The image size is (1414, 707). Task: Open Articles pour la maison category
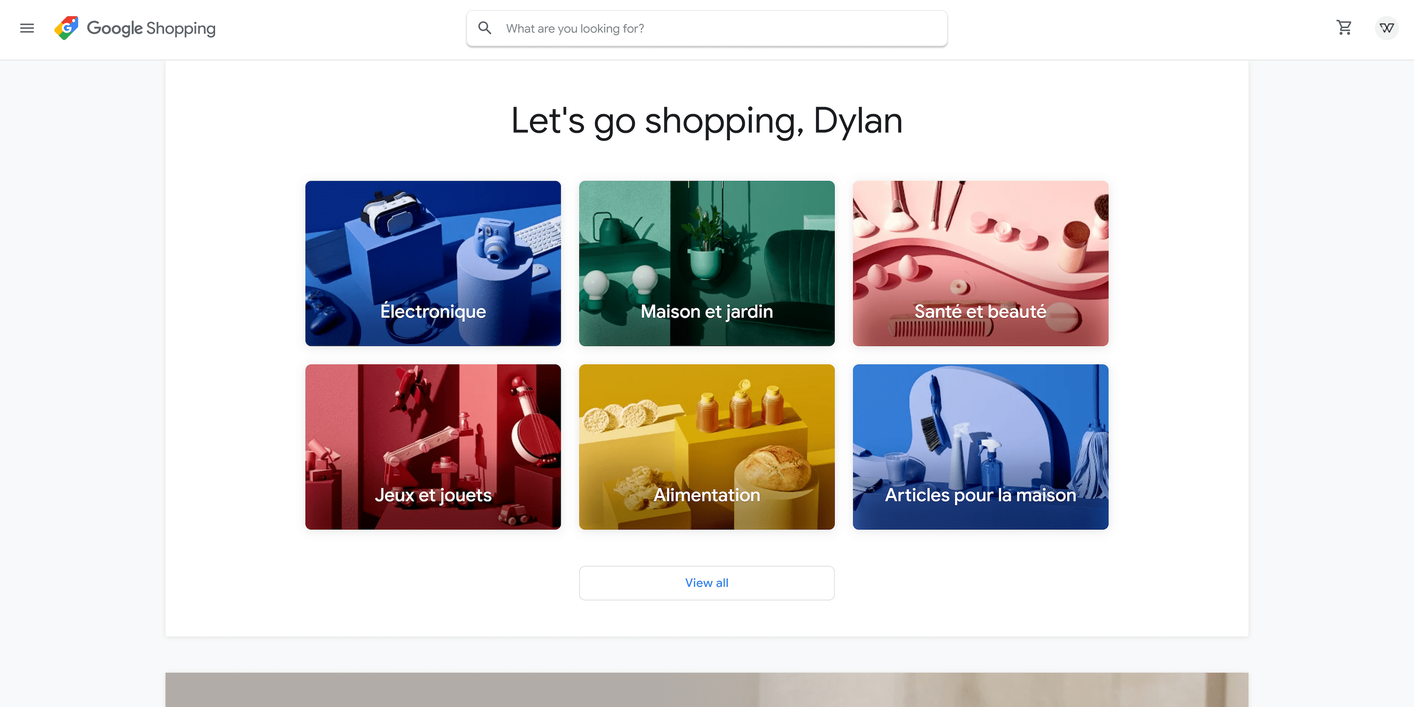coord(980,447)
